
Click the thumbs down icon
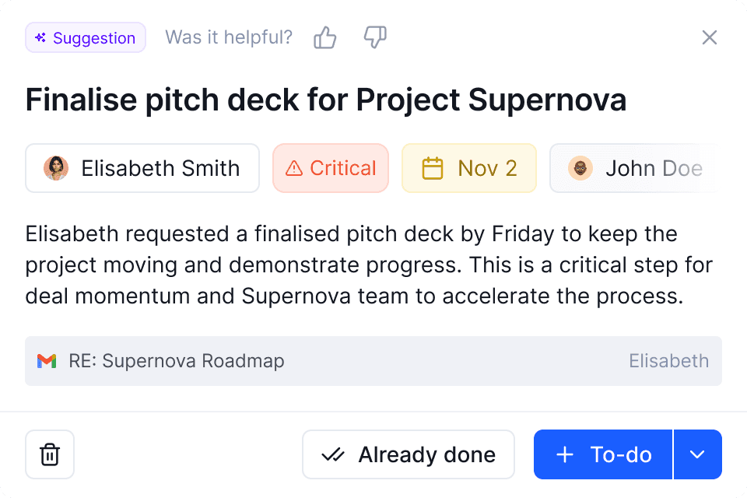pyautogui.click(x=375, y=37)
